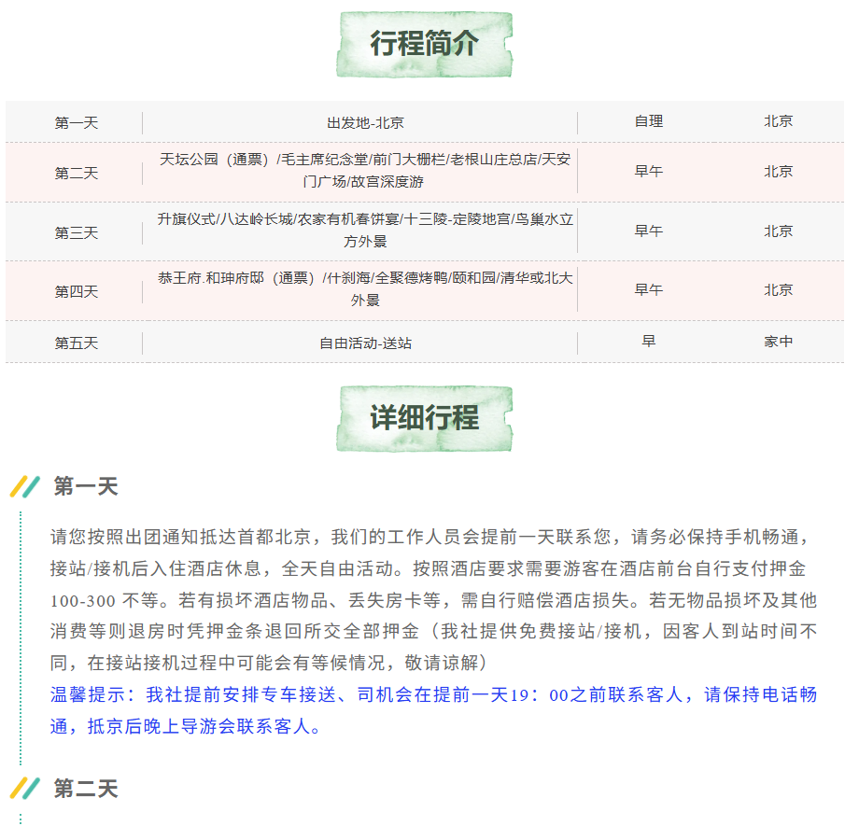The width and height of the screenshot is (859, 826).
Task: Click 北京 in the 第四天 row
Action: (x=779, y=289)
